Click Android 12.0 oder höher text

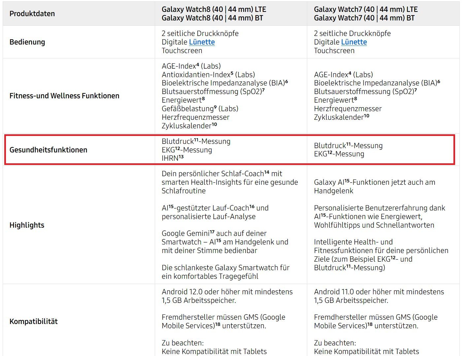tap(227, 296)
